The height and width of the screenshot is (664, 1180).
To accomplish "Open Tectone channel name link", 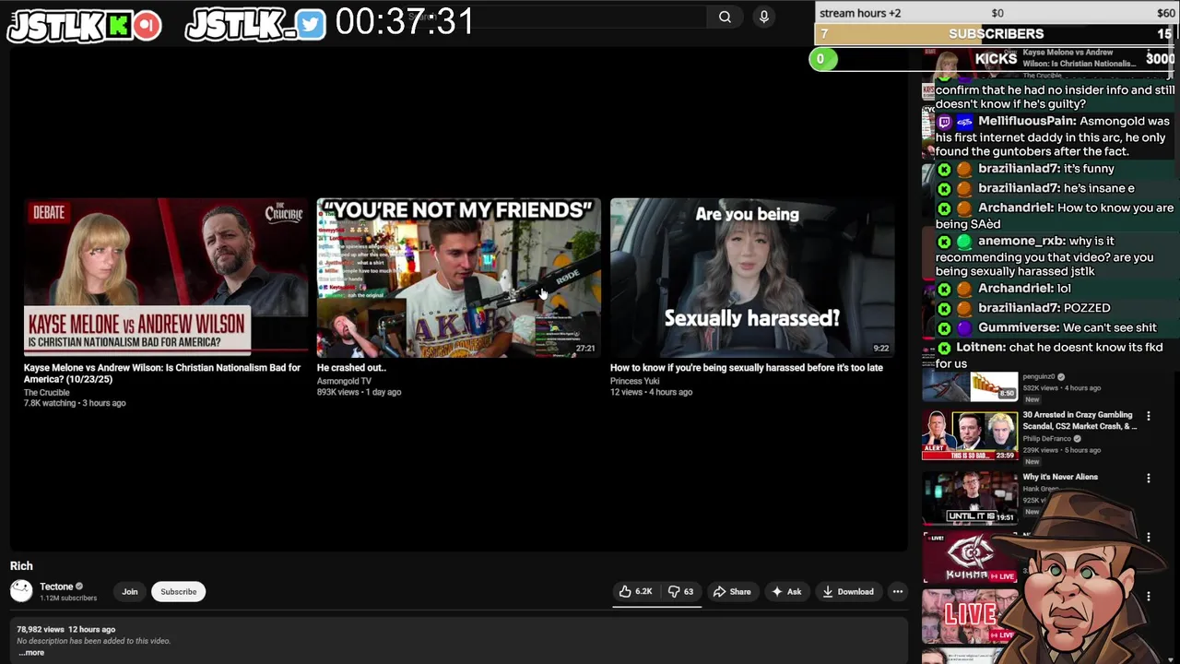I will [56, 587].
